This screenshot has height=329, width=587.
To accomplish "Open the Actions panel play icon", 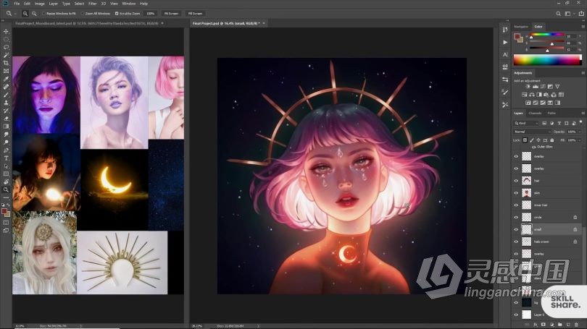I will [505, 42].
